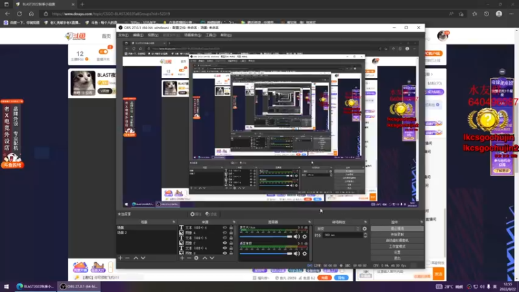Image resolution: width=519 pixels, height=292 pixels.
Task: Click the browser back arrow
Action: tap(7, 14)
